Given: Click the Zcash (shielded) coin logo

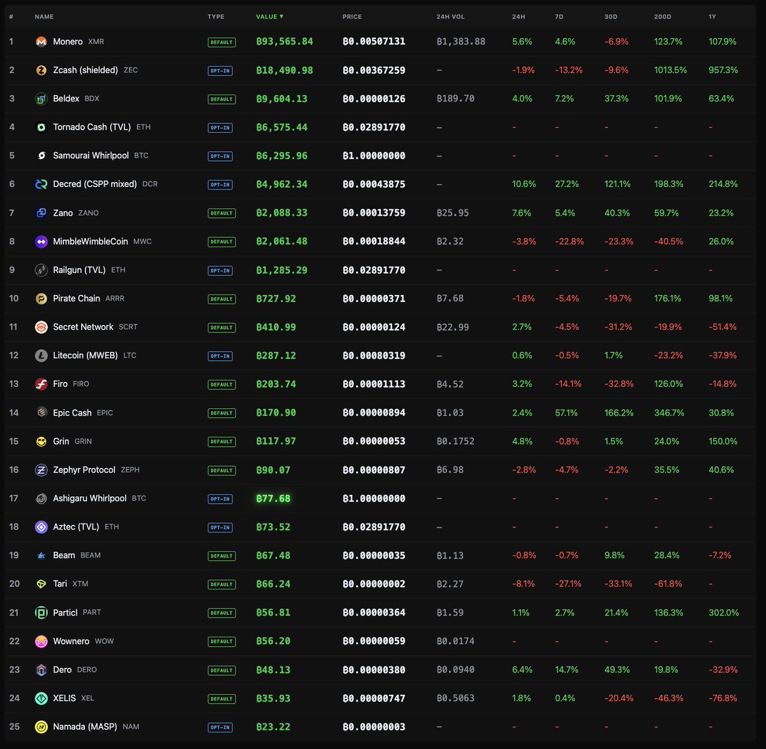Looking at the screenshot, I should coord(41,70).
